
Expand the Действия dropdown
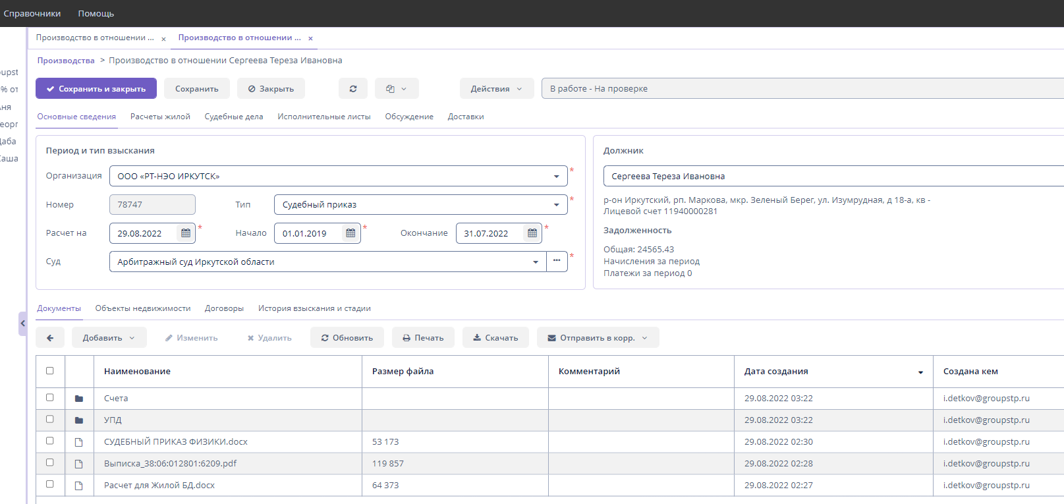pyautogui.click(x=496, y=89)
